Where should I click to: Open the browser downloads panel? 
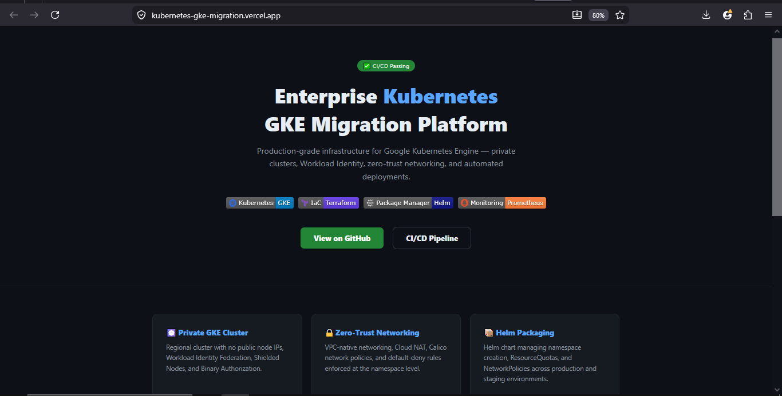[706, 15]
